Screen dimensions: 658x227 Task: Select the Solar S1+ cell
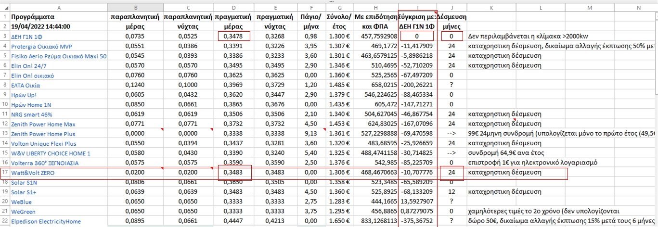coord(58,192)
